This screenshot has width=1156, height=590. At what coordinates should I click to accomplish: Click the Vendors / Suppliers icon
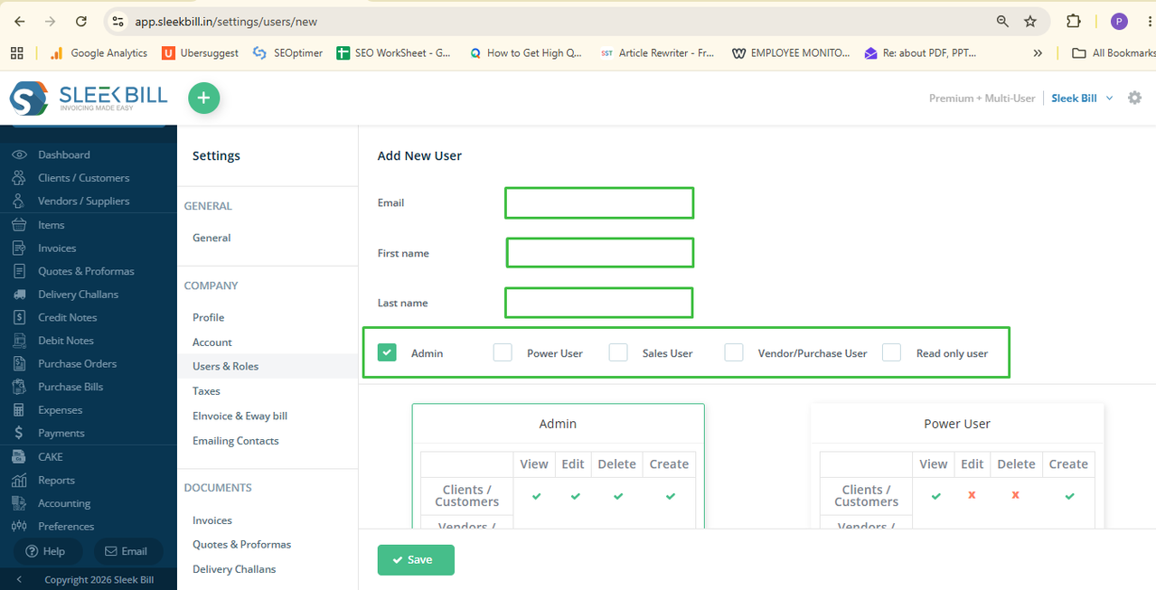point(19,201)
